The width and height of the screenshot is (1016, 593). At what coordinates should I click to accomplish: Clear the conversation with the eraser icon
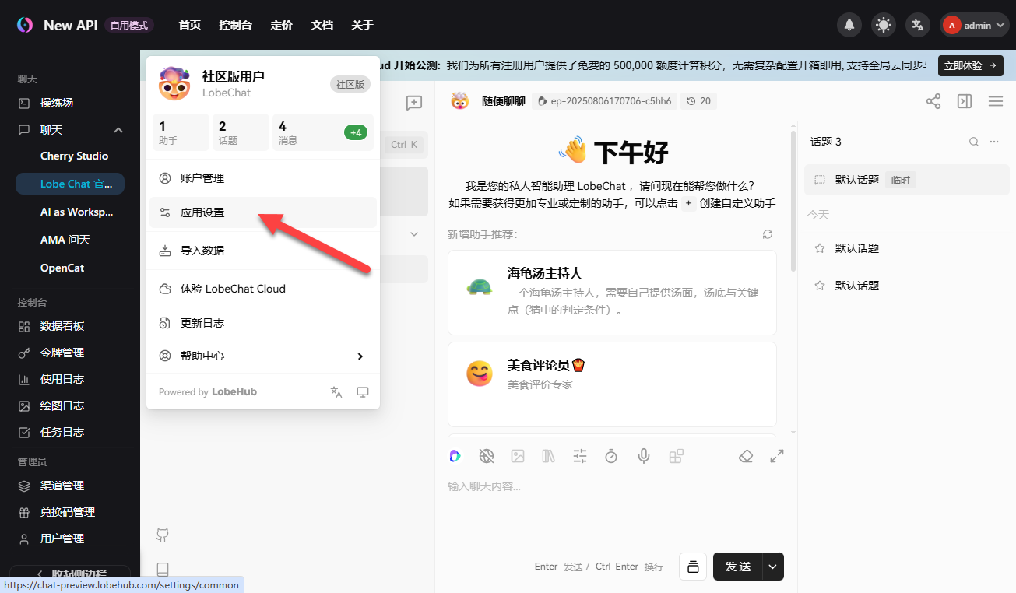click(x=745, y=456)
